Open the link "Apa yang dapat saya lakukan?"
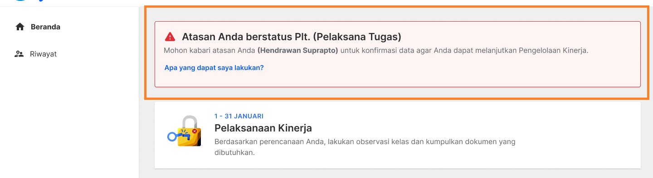The height and width of the screenshot is (178, 653). click(x=214, y=68)
